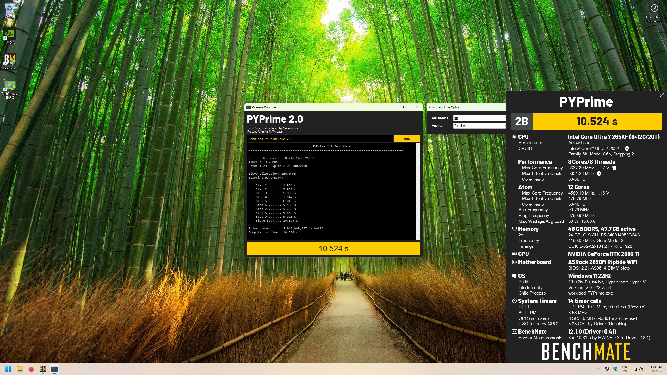This screenshot has height=375, width=667.
Task: Click the Process Affinity: All Threads text
Action: coord(265,132)
